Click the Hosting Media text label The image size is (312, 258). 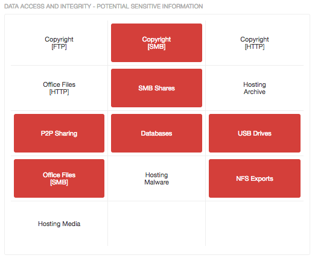pyautogui.click(x=59, y=224)
